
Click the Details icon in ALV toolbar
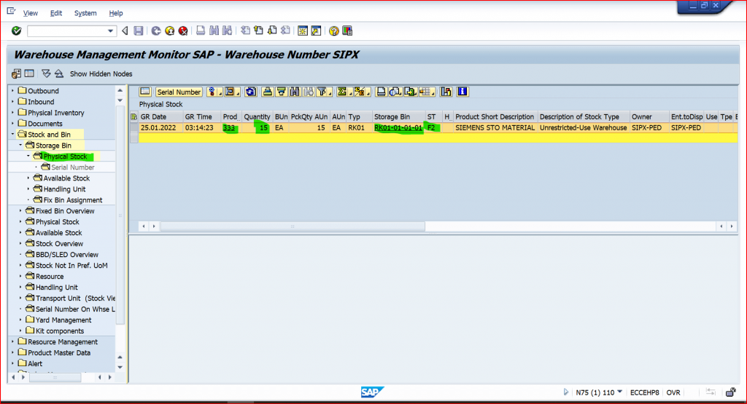[x=145, y=92]
